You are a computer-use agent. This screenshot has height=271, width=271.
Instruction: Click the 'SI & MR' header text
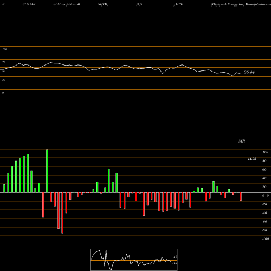click(29, 4)
